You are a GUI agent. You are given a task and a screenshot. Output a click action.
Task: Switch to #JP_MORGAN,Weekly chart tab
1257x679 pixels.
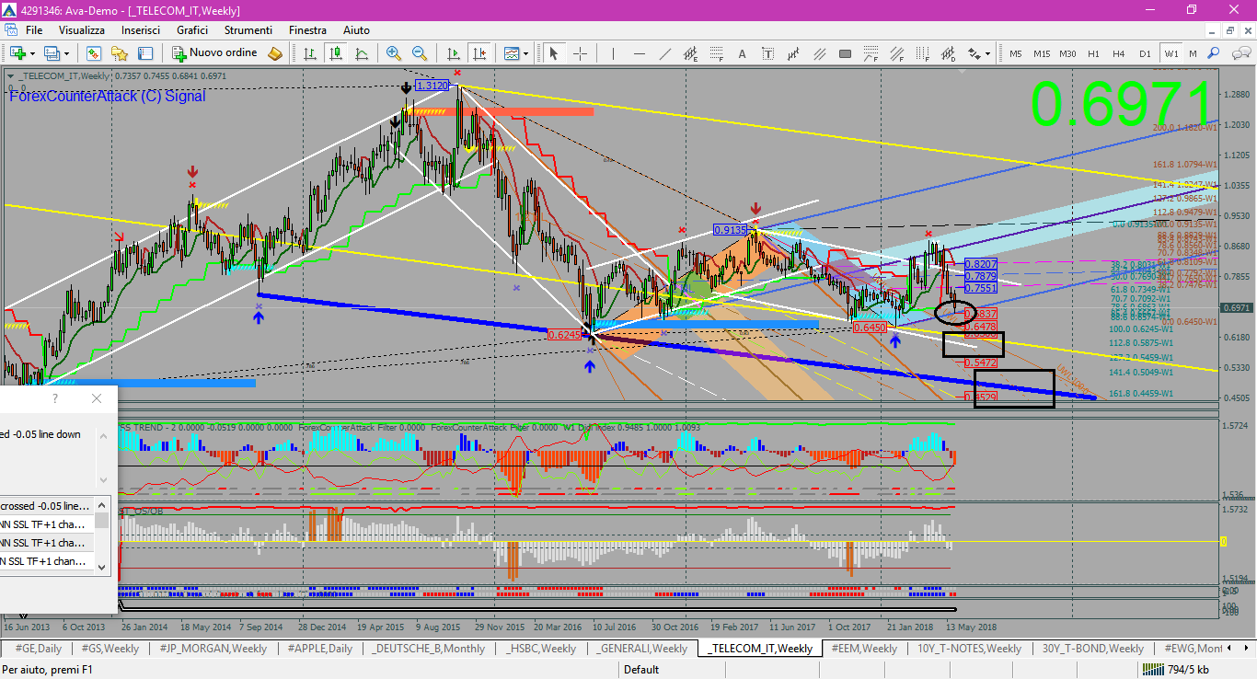point(213,649)
